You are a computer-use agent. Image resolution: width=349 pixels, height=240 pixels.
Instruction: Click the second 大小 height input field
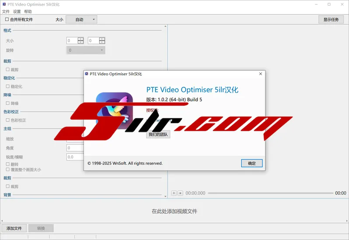point(93,41)
